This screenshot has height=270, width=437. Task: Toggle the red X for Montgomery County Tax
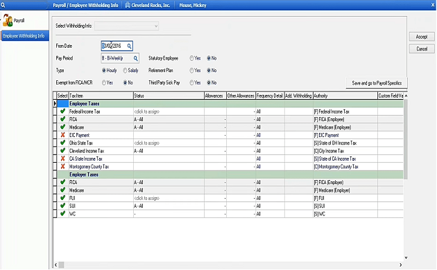pyautogui.click(x=62, y=167)
